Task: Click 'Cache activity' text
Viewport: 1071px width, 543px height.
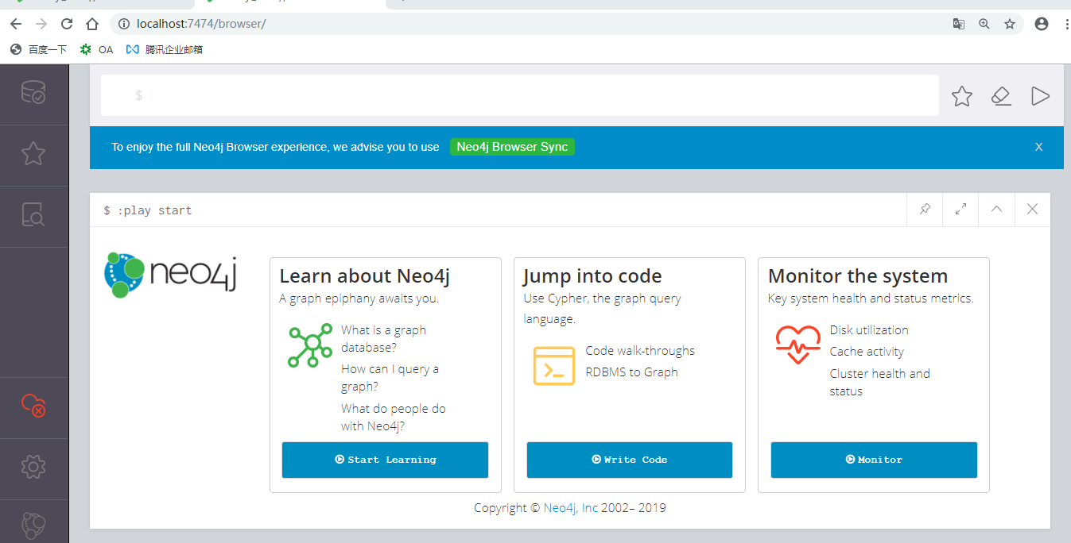Action: [867, 352]
